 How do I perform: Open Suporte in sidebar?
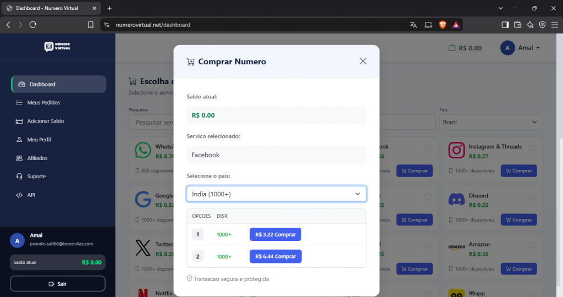click(x=31, y=177)
